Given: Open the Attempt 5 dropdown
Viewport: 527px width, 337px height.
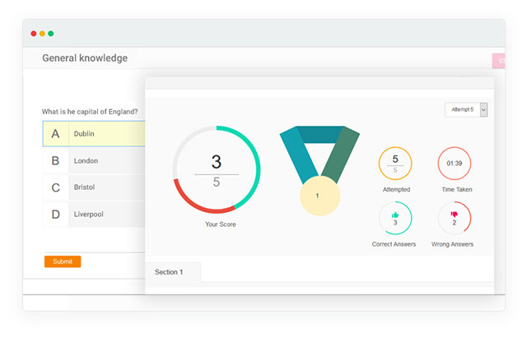Looking at the screenshot, I should coord(462,109).
